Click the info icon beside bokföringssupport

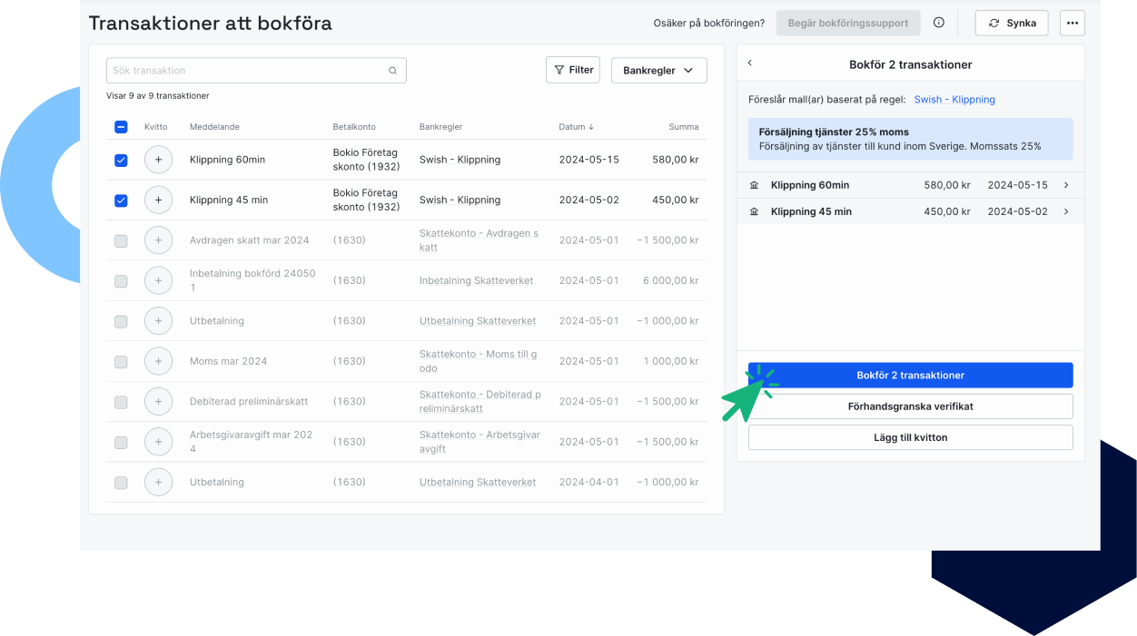point(939,23)
